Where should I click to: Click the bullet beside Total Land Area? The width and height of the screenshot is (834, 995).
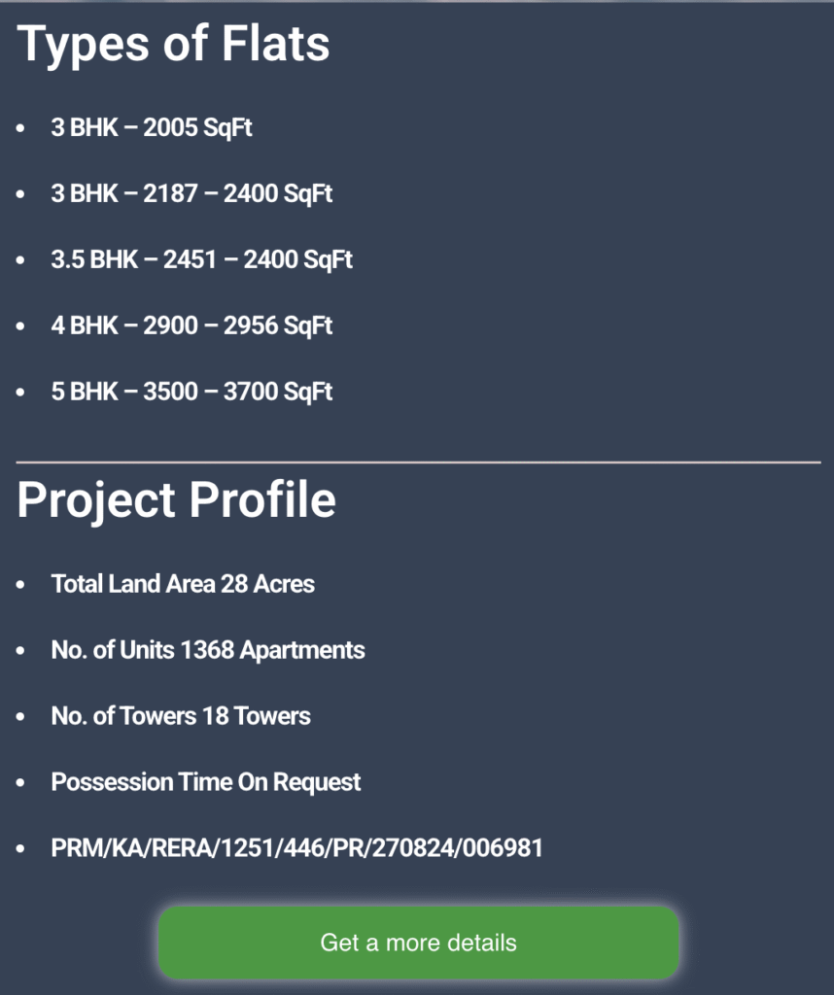pos(20,584)
